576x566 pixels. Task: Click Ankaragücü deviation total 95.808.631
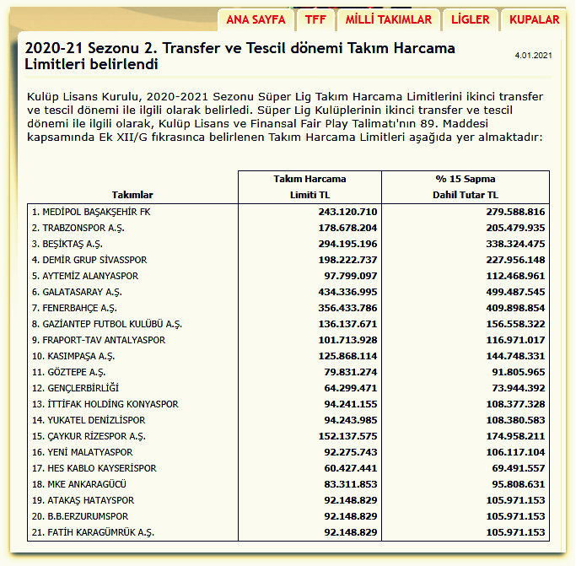tap(519, 484)
